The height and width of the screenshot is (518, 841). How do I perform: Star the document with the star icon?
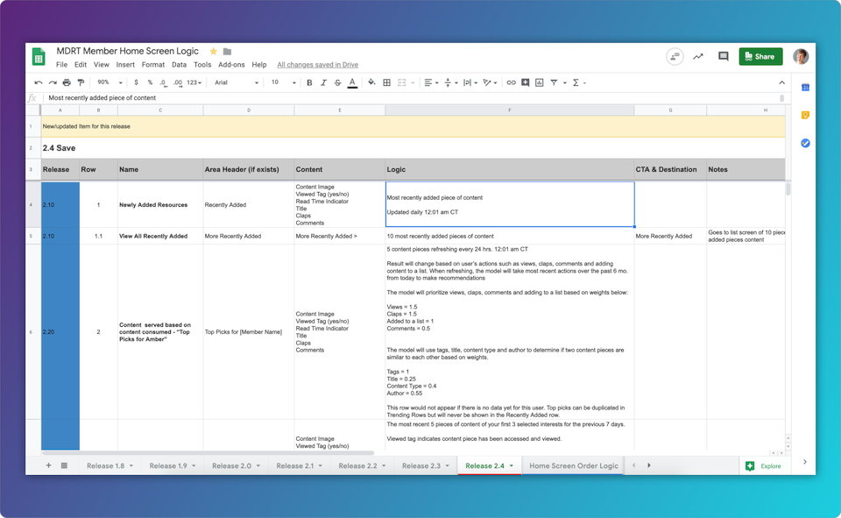click(213, 52)
